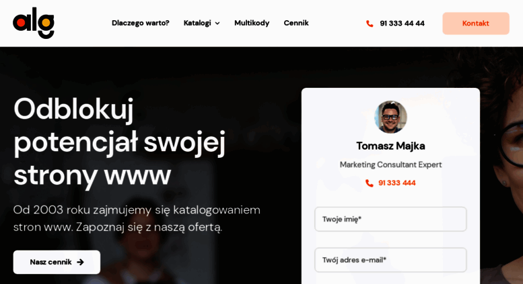This screenshot has width=523, height=284.
Task: Click the alg logo
Action: click(34, 23)
